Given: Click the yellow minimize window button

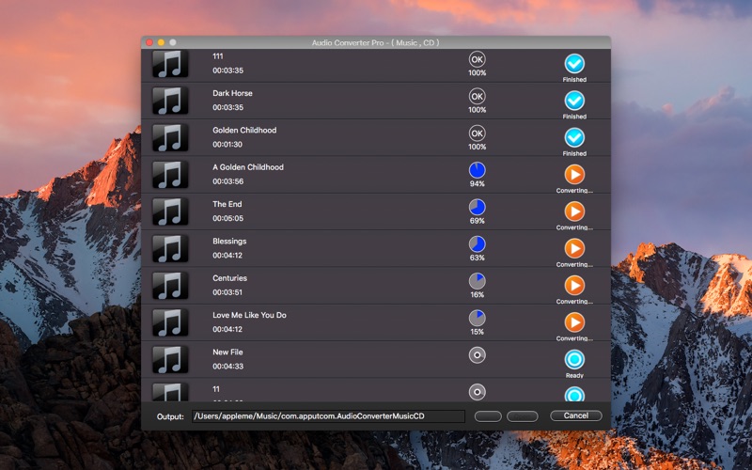Looking at the screenshot, I should [x=161, y=42].
